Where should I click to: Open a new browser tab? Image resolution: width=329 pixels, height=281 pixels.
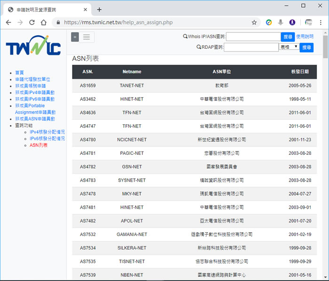coord(99,10)
